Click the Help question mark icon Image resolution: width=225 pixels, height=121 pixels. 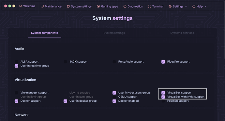click(x=194, y=6)
